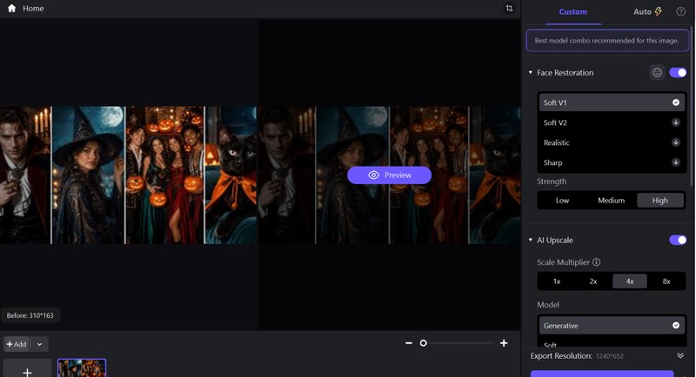The image size is (696, 377).
Task: Click the Soft V1 selected checkmark
Action: (x=676, y=103)
